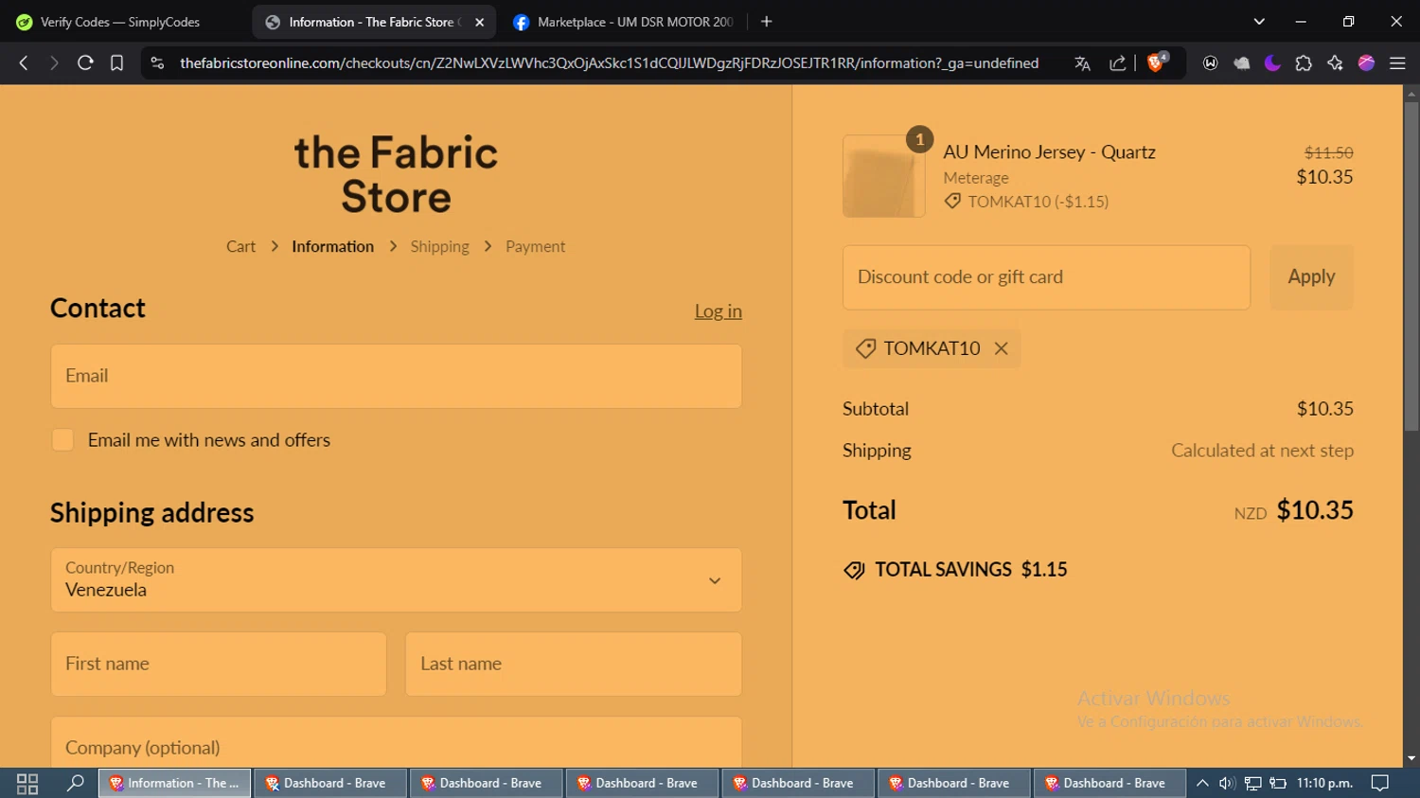The height and width of the screenshot is (798, 1420).
Task: Click AU Merino Jersey - Quartz title
Action: point(1049,152)
